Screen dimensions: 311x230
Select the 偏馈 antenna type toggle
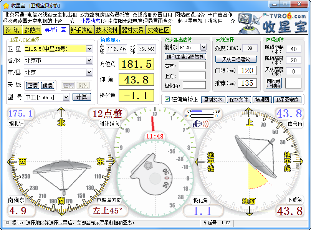pyautogui.click(x=47, y=86)
